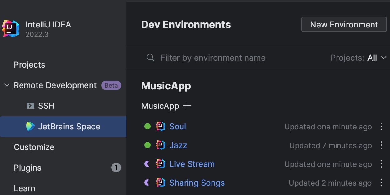Viewport: 390px width, 195px height.
Task: Click the 2022.3 version label
Action: [37, 34]
